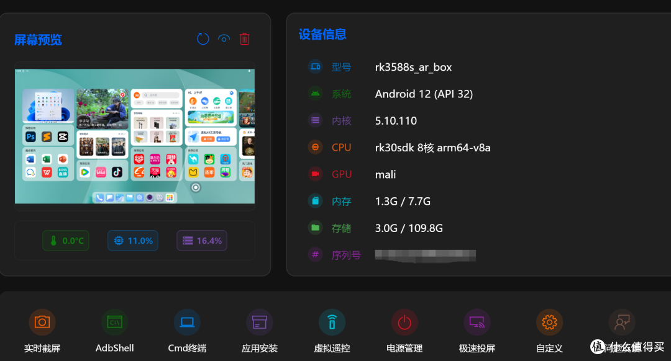Click the TikTok icon in preview
This screenshot has width=671, height=361.
point(117,172)
